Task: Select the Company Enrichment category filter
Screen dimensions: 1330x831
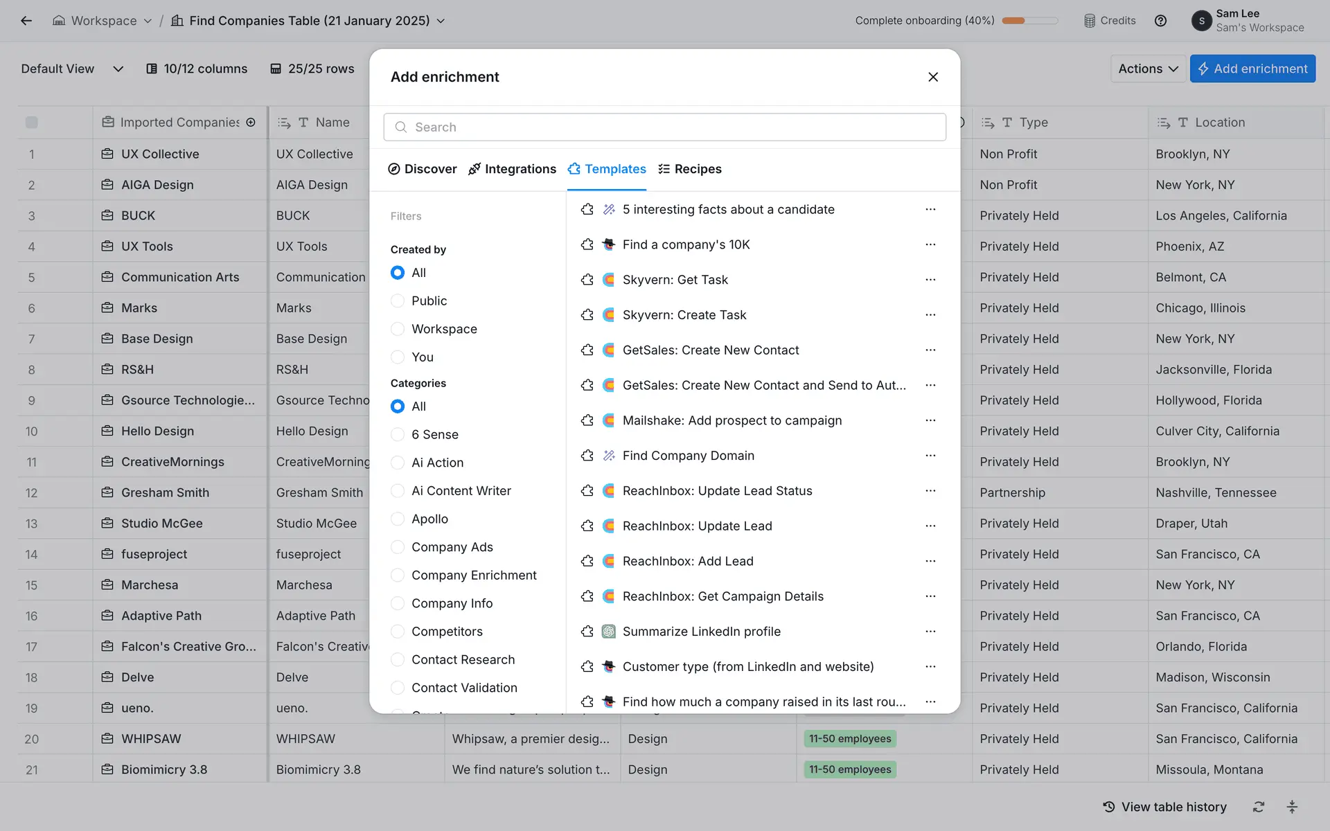Action: [x=398, y=575]
